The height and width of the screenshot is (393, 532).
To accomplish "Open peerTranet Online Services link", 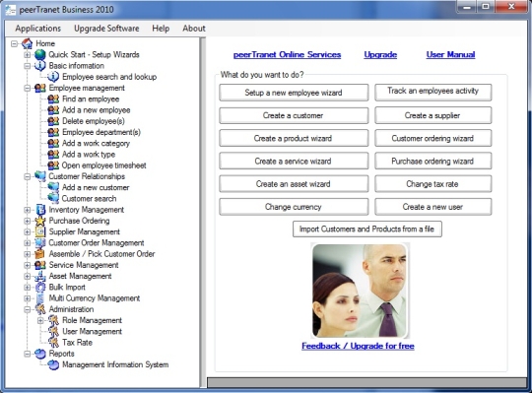I will coord(287,54).
